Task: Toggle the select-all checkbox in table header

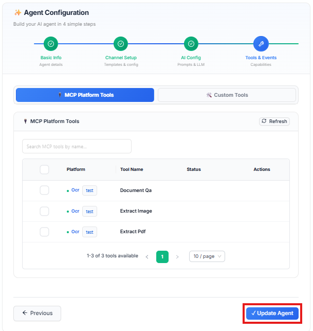Action: click(44, 169)
